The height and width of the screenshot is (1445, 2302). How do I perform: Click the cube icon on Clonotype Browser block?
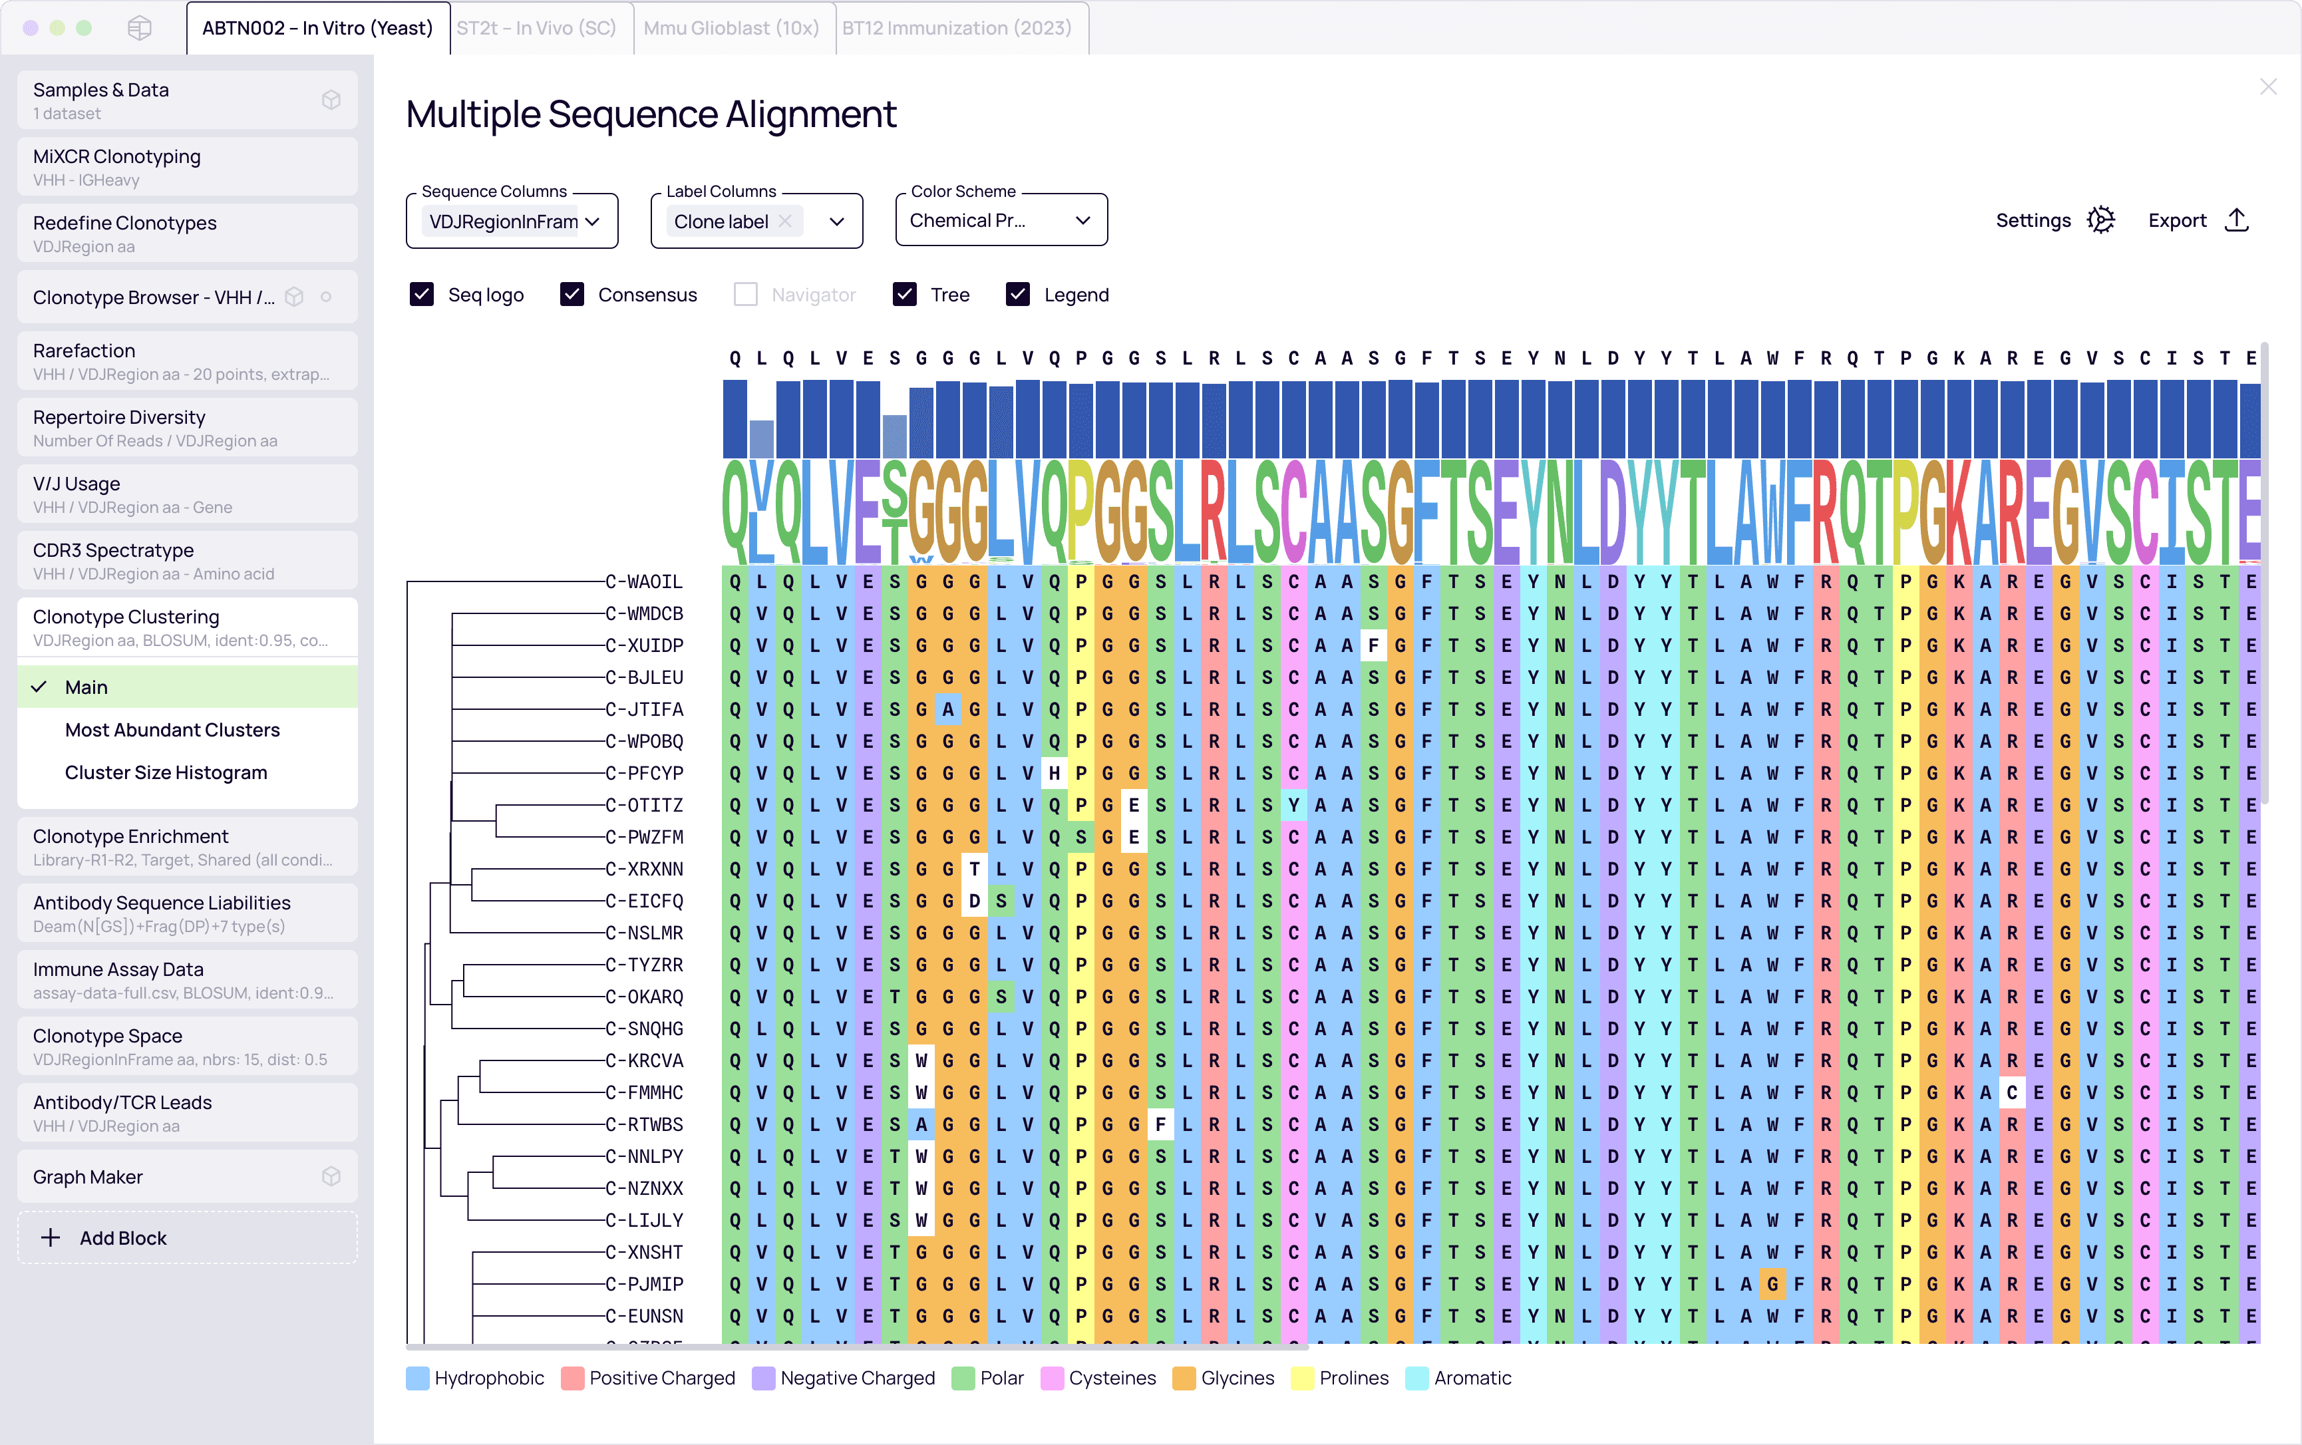(x=295, y=297)
